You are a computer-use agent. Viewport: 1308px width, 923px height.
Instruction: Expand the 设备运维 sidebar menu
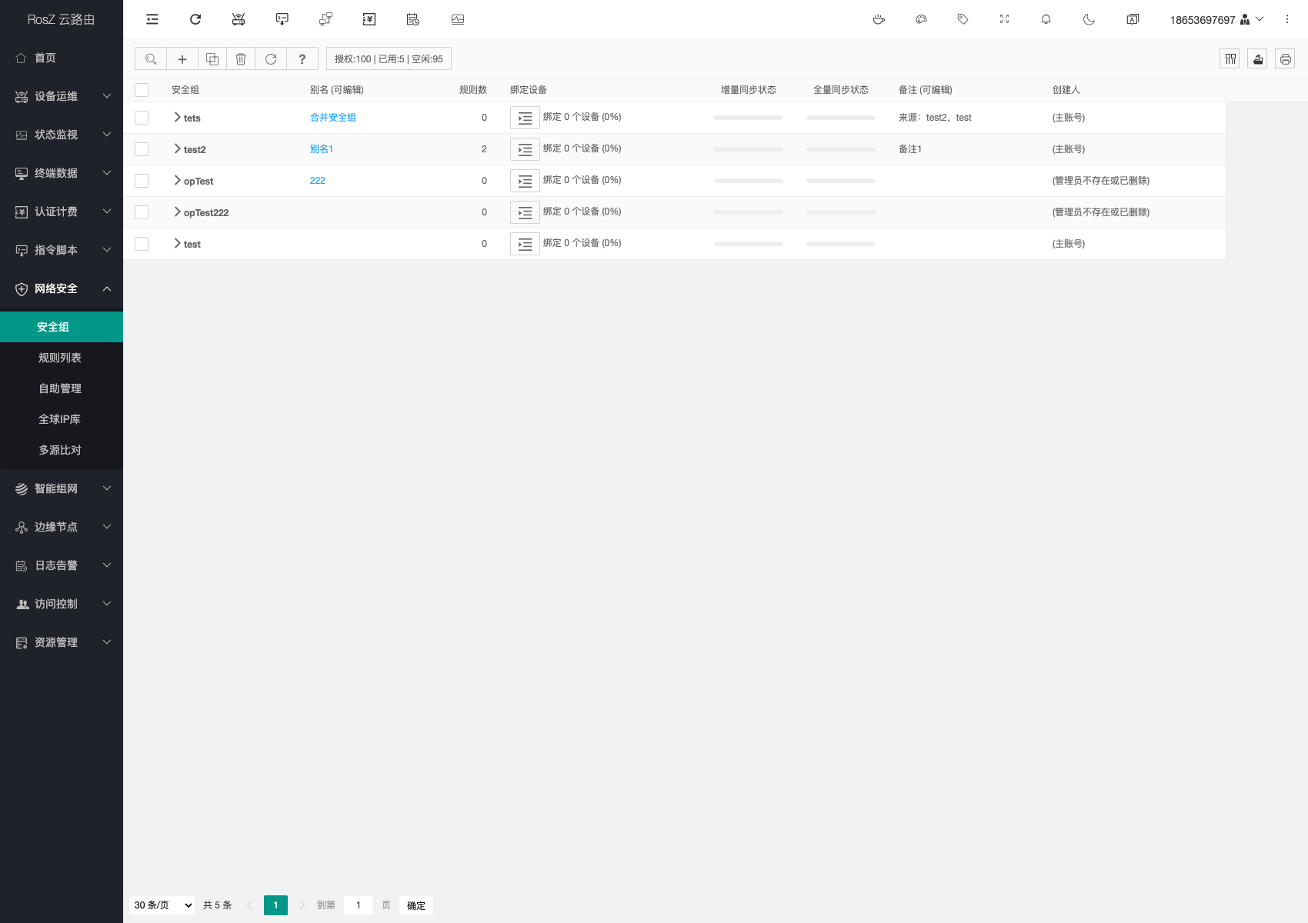(x=62, y=96)
